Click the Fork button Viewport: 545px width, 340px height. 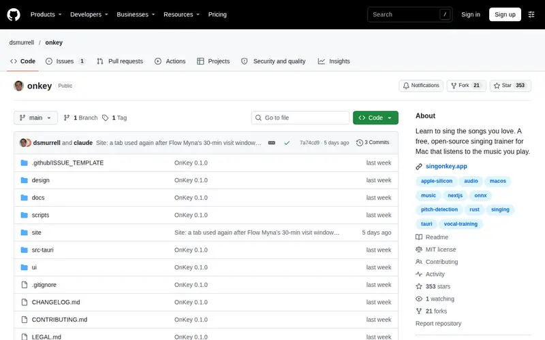point(466,86)
